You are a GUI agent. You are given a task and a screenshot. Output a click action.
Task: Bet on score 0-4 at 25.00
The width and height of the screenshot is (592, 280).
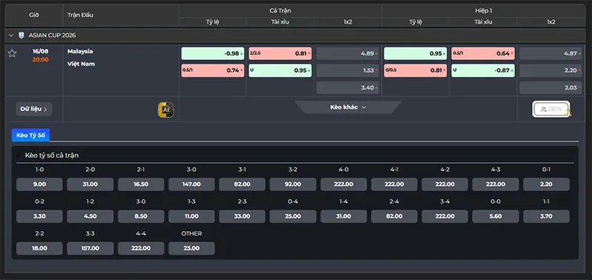click(x=293, y=216)
